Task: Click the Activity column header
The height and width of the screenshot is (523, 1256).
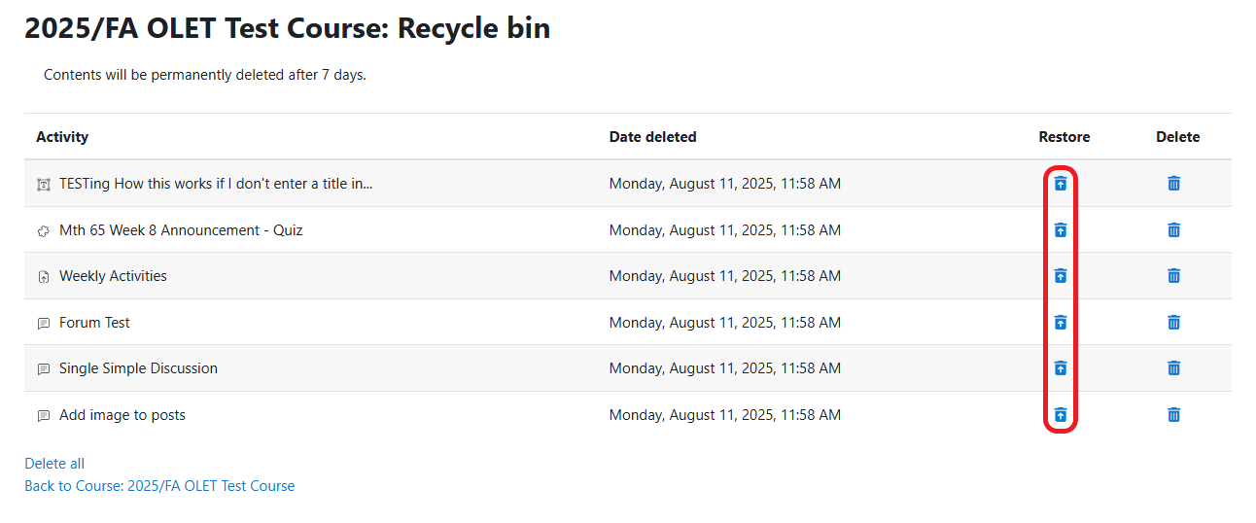Action: click(62, 137)
